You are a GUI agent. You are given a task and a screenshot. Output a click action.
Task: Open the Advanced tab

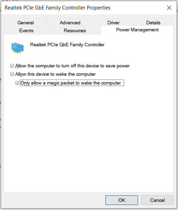click(x=70, y=23)
